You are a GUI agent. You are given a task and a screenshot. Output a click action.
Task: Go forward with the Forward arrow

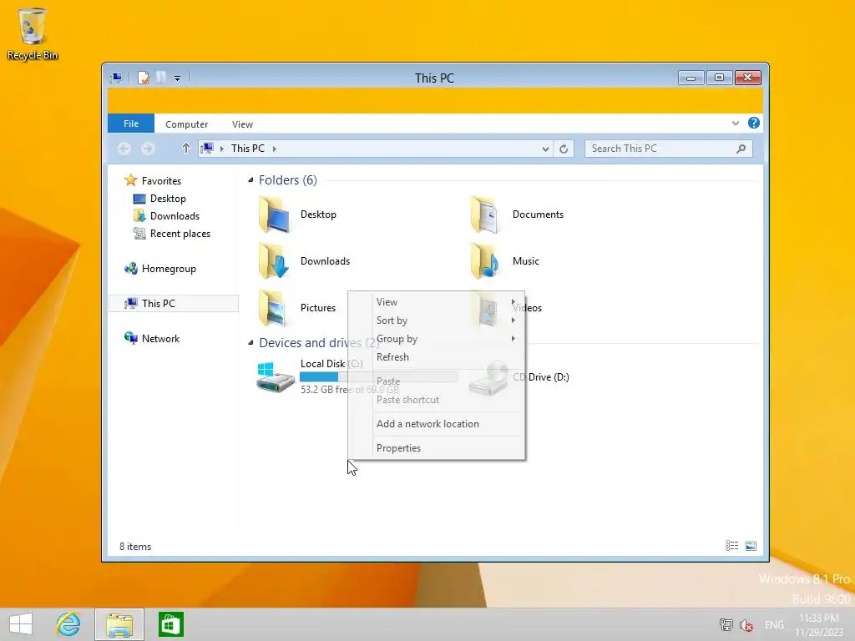(x=148, y=149)
